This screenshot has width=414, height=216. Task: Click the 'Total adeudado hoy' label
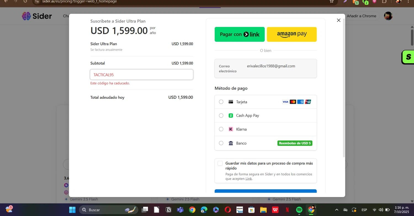tap(107, 97)
